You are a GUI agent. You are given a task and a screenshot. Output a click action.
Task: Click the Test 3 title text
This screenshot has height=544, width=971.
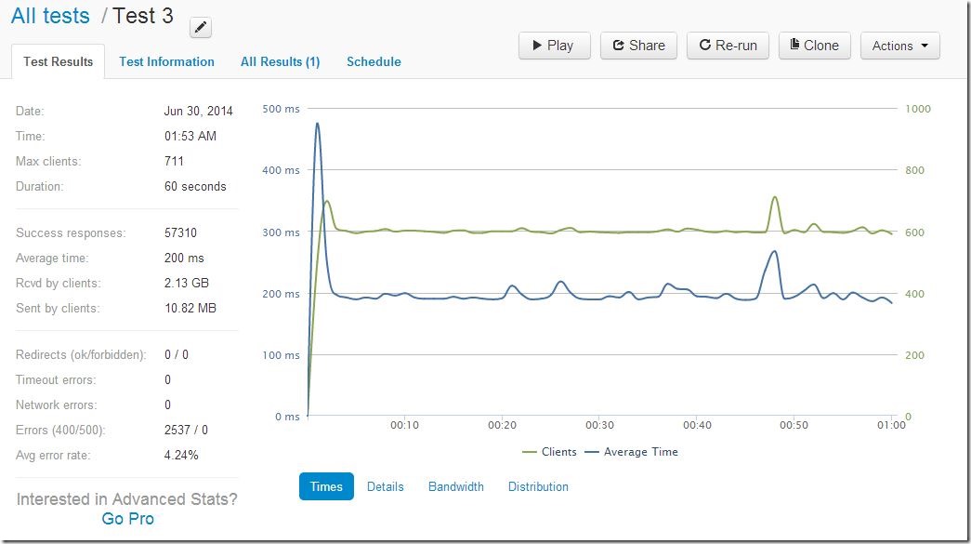click(x=143, y=16)
